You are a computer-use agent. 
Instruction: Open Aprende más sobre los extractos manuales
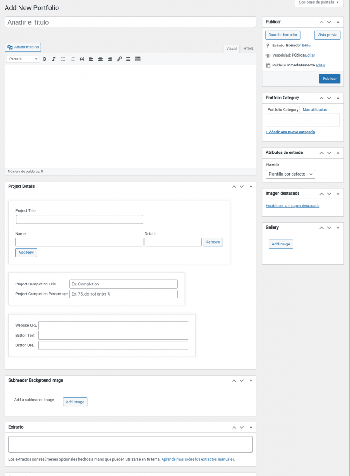(198, 459)
